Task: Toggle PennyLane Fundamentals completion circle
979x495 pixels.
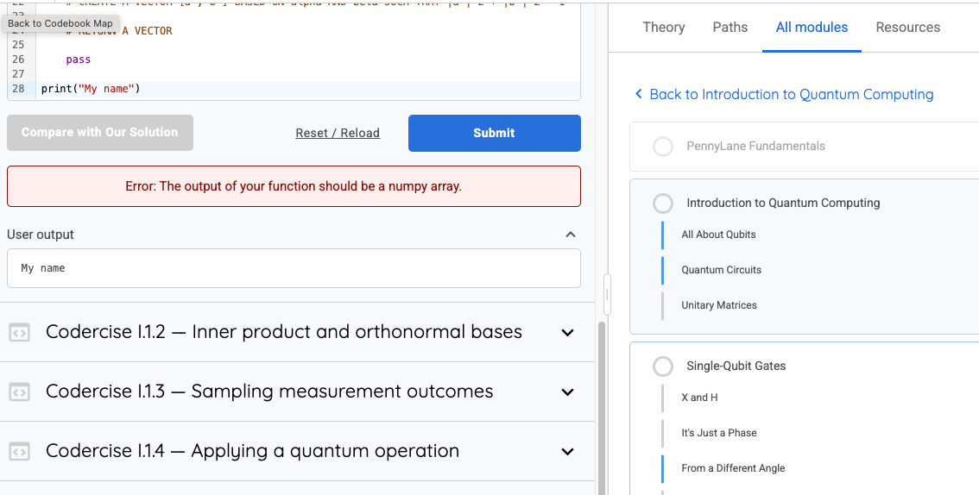Action: pyautogui.click(x=662, y=147)
